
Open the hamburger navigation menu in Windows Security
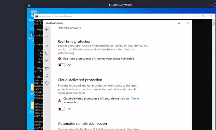47,37
